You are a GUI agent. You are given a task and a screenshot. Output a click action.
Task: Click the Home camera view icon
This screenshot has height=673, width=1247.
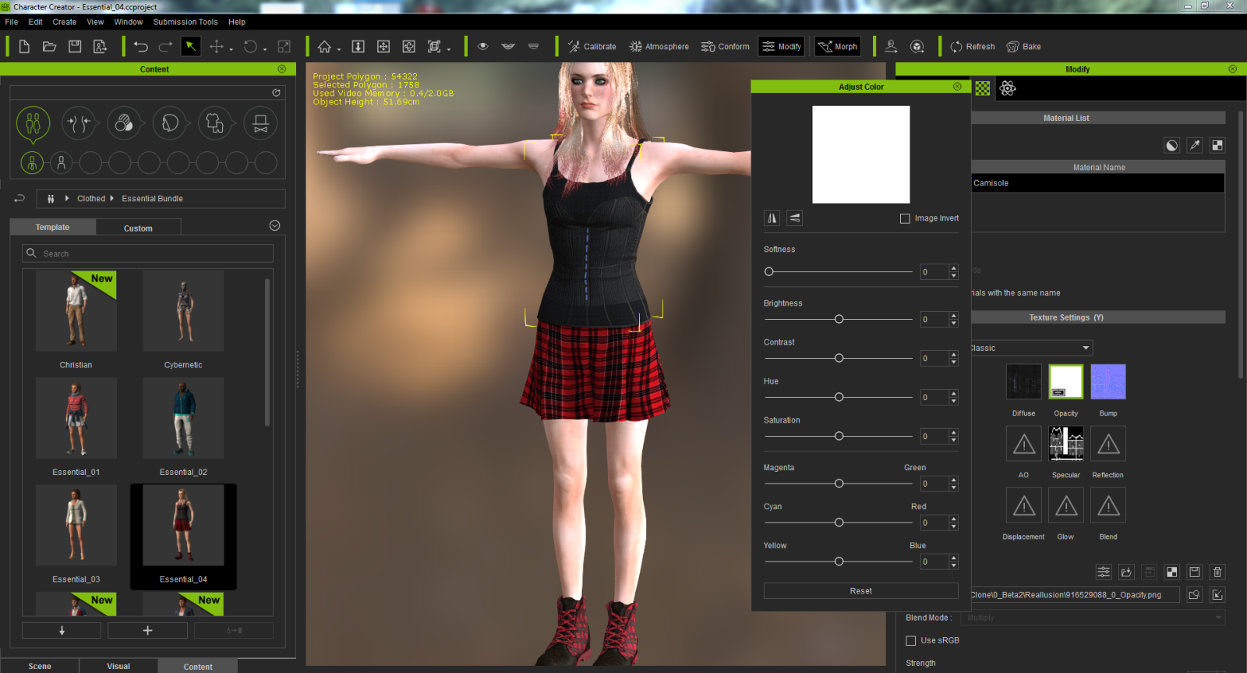pyautogui.click(x=324, y=47)
